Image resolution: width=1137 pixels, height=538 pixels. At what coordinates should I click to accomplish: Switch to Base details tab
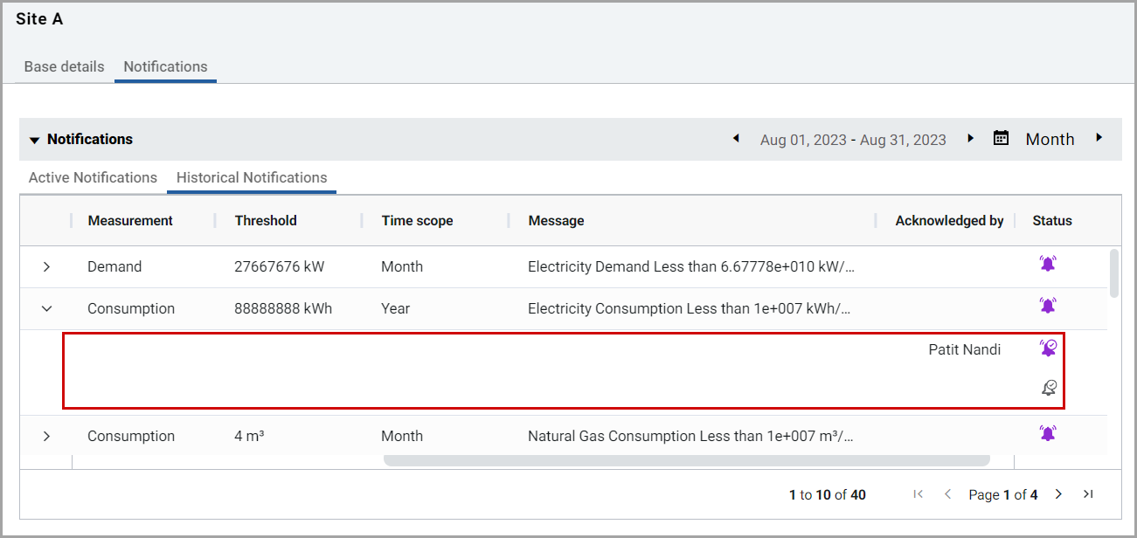(64, 66)
